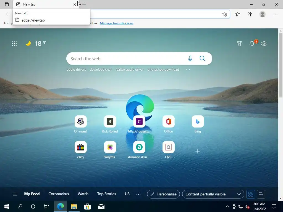
Task: Click the Manage favorites now link
Action: pos(116,23)
